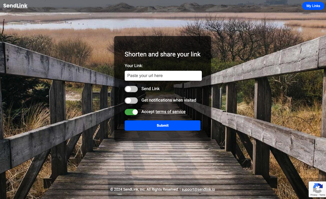
Task: Turn on Get notifications when visited switch
Action: point(131,101)
